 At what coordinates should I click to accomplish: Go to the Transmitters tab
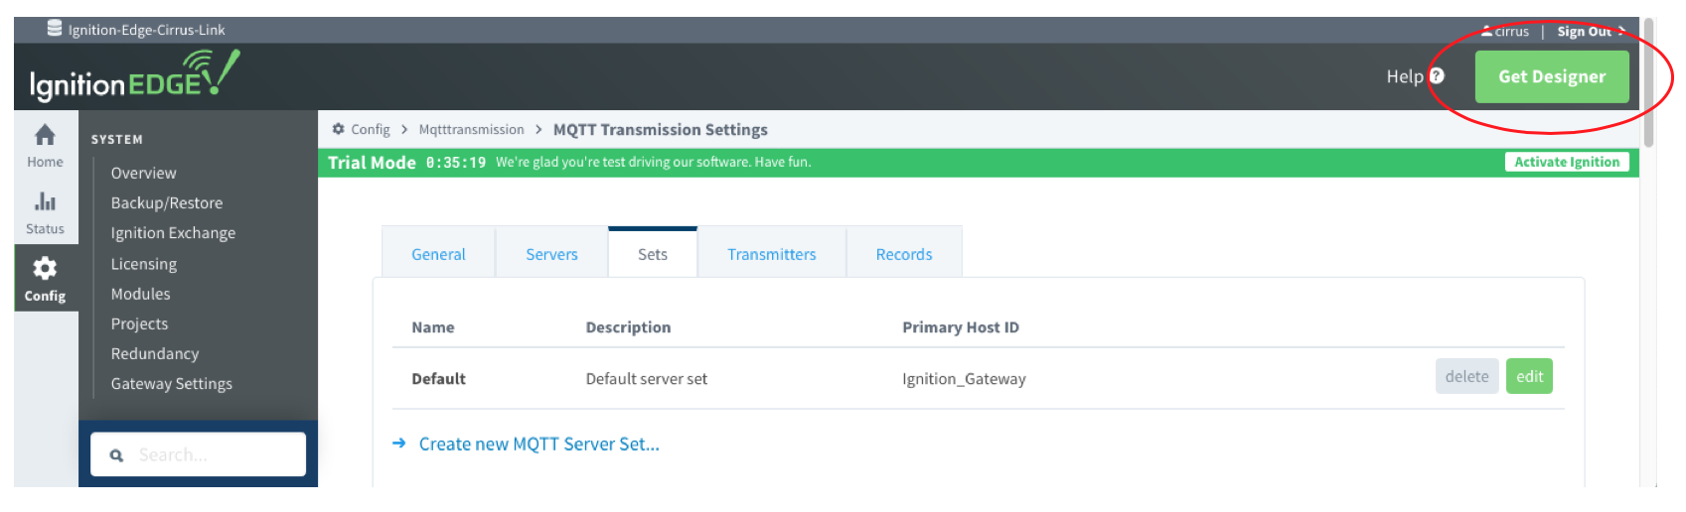[772, 254]
